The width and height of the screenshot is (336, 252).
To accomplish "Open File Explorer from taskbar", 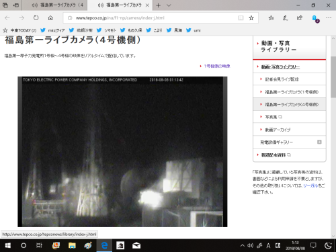I will point(72,246).
